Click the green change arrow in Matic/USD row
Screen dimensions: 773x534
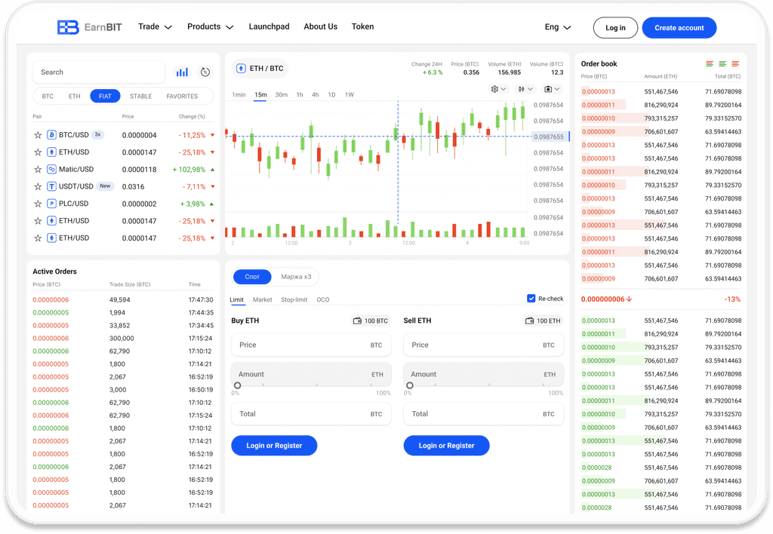[212, 170]
